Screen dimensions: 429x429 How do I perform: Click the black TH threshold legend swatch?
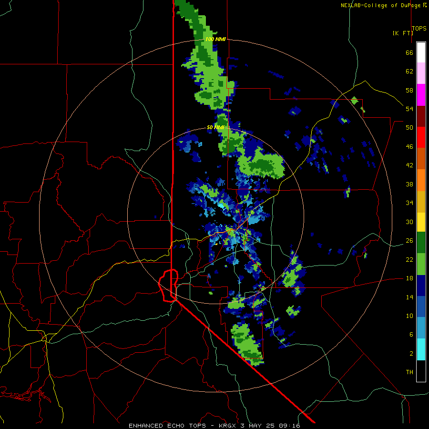[x=421, y=371]
